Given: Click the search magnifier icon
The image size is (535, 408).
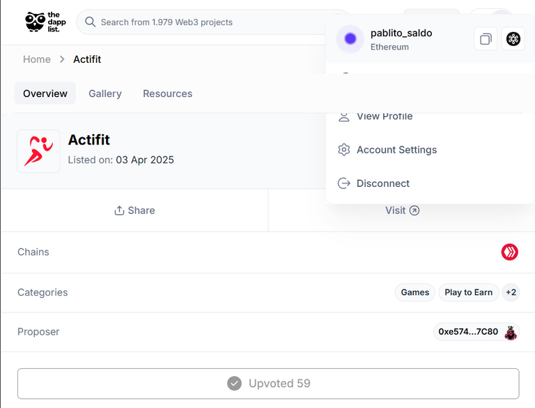Looking at the screenshot, I should [x=90, y=22].
